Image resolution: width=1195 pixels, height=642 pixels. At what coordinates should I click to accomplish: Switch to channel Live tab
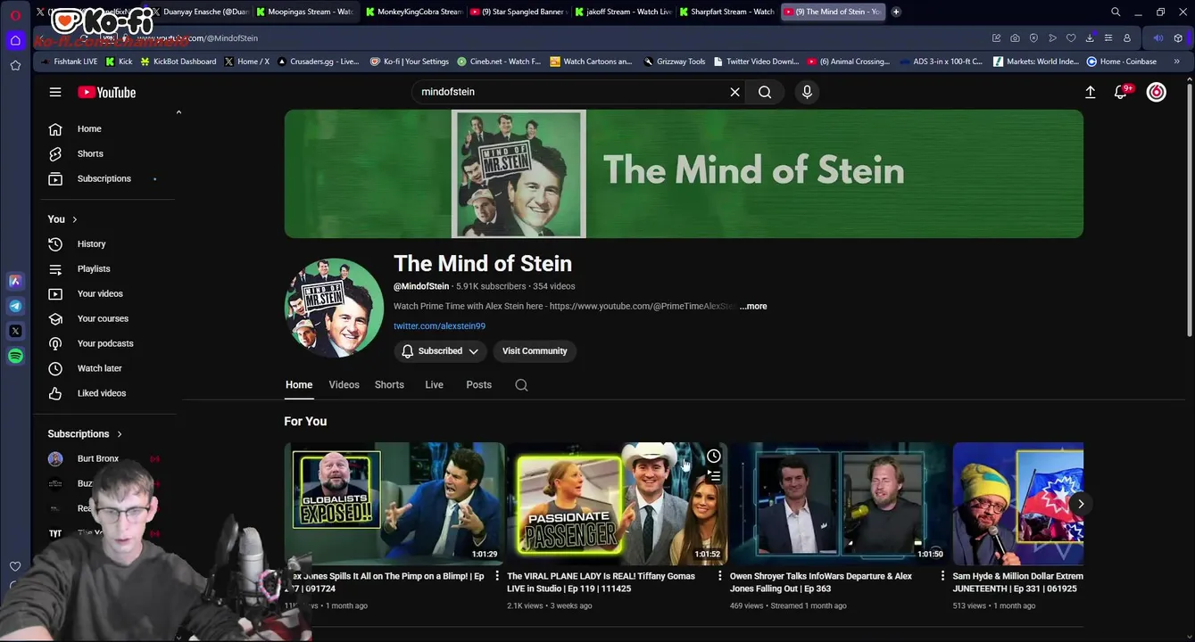pyautogui.click(x=434, y=385)
